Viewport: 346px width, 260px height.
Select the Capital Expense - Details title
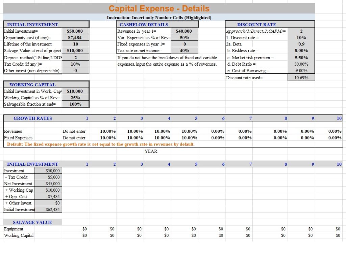(159, 9)
